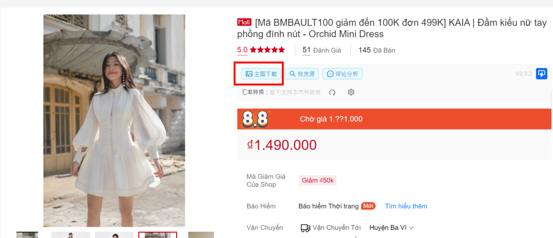Viewport: 553px width, 238px height.
Task: Open 找货源 source search tool
Action: [x=302, y=74]
